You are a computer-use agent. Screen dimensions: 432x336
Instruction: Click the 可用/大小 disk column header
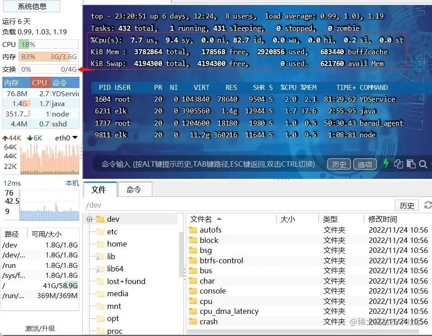click(x=46, y=234)
